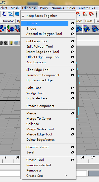Click the magnet icon with grid plane

tap(85, 14)
